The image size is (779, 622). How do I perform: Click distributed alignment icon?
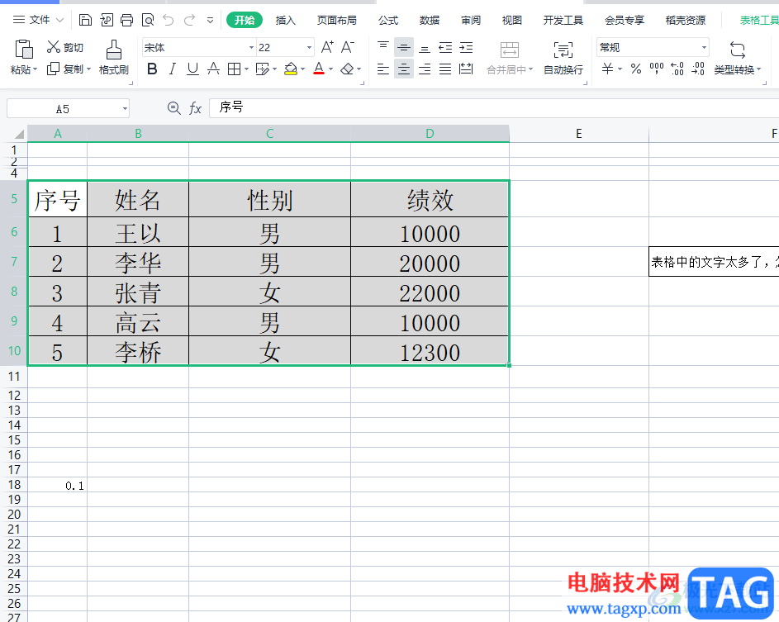[x=466, y=69]
